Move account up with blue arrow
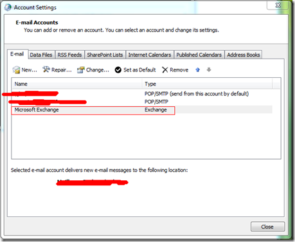Screen dimensions: 295x242 pos(197,70)
